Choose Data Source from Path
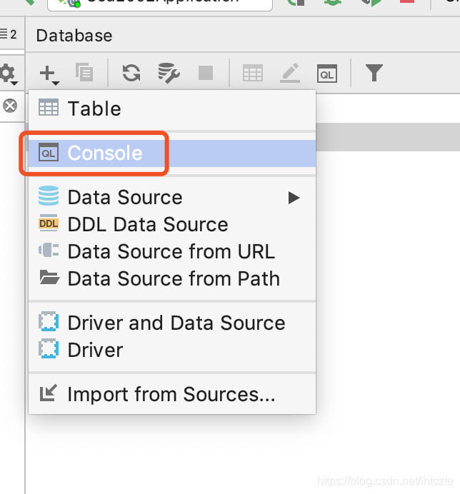 173,279
